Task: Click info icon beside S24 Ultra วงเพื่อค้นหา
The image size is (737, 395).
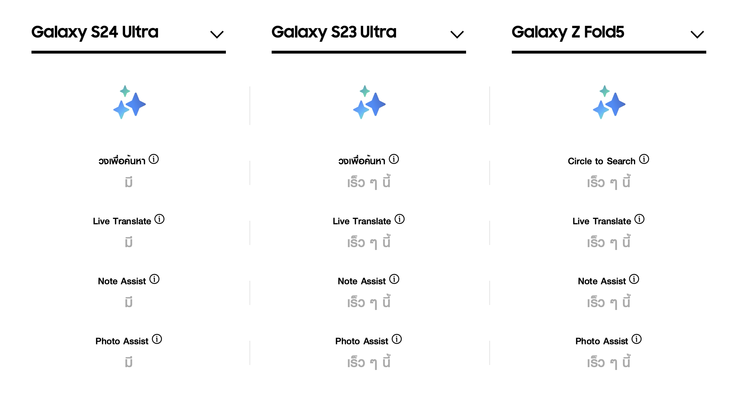Action: point(154,159)
